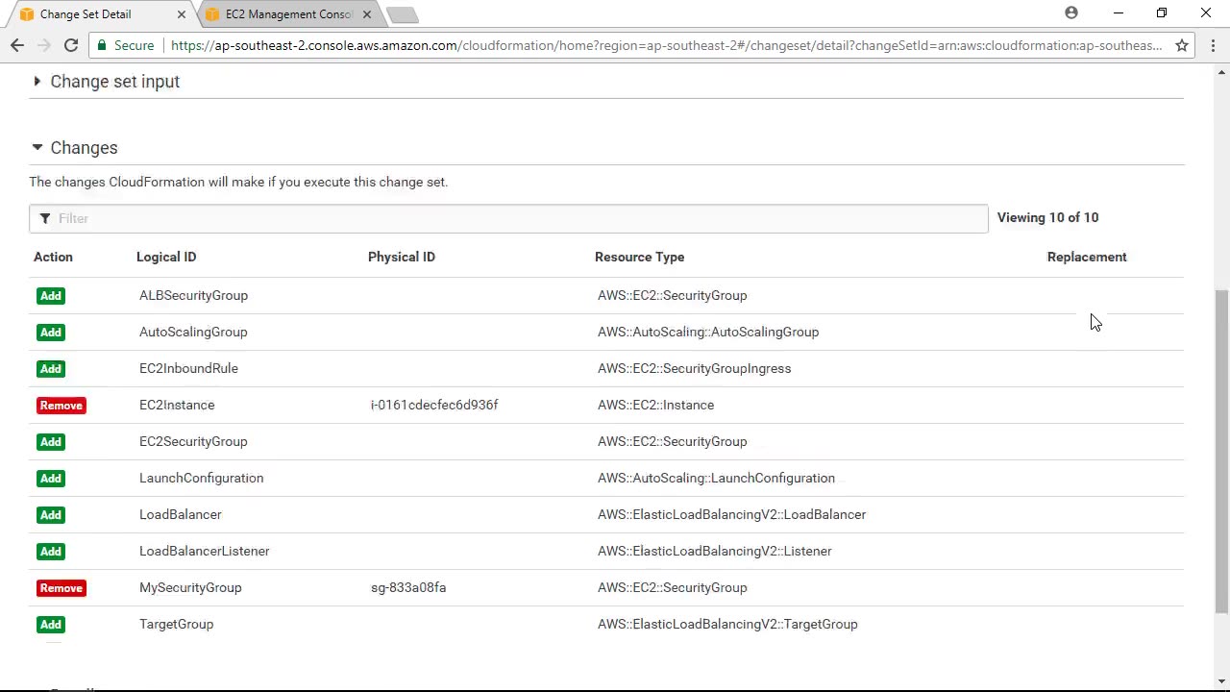The image size is (1230, 692).
Task: Restore down the Chrome window
Action: tap(1162, 13)
